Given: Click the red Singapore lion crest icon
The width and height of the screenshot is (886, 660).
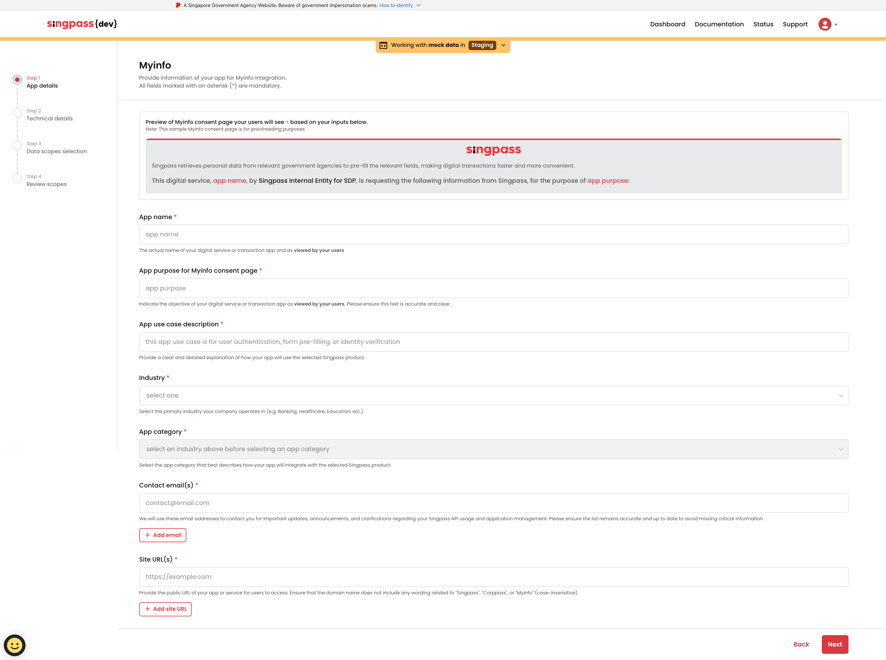Looking at the screenshot, I should click(x=178, y=5).
